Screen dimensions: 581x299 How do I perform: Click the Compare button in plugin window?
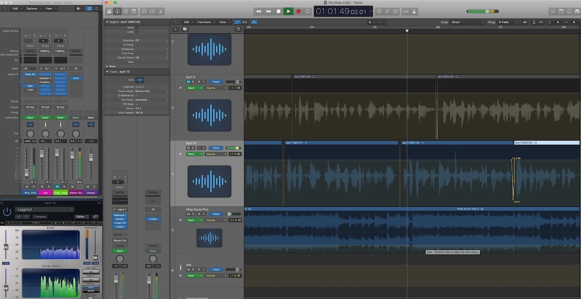(x=40, y=217)
